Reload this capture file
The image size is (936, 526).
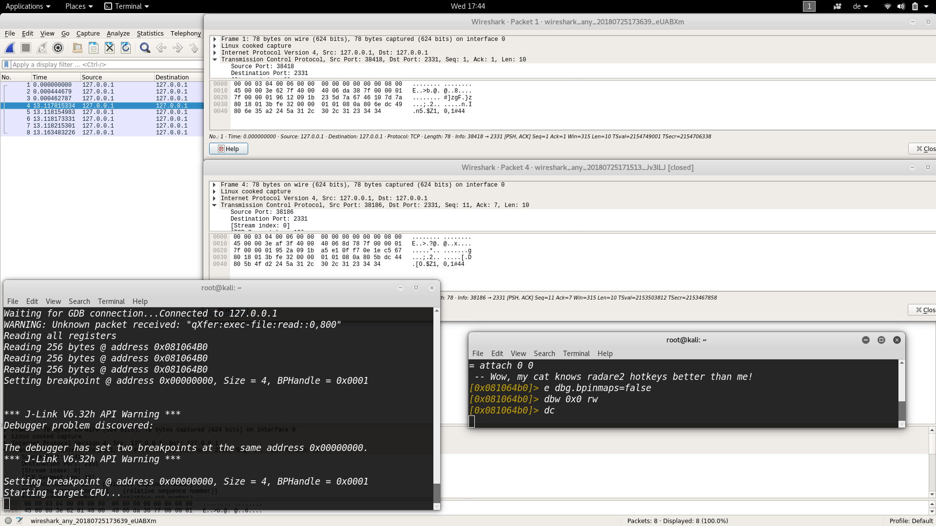click(126, 48)
